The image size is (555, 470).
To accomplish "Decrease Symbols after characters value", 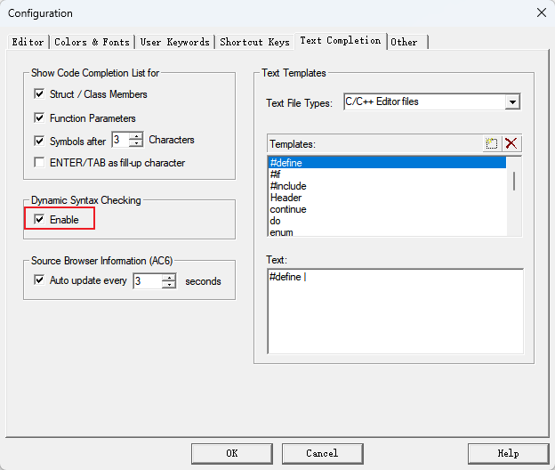I will (136, 142).
